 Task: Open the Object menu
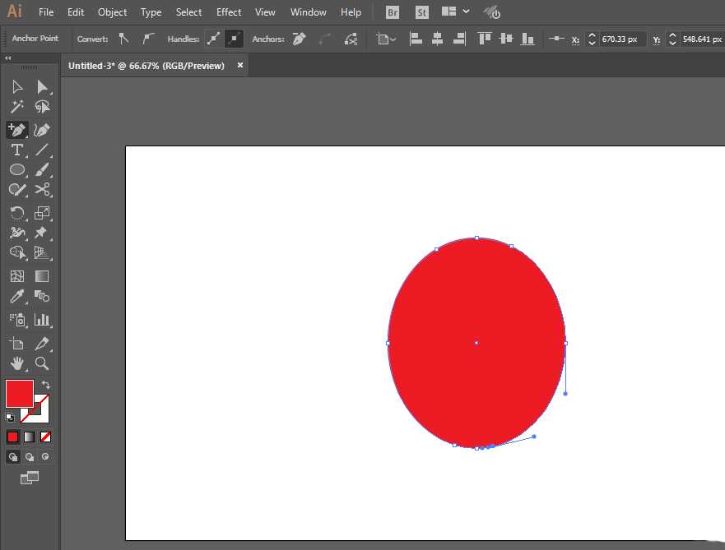click(x=112, y=12)
